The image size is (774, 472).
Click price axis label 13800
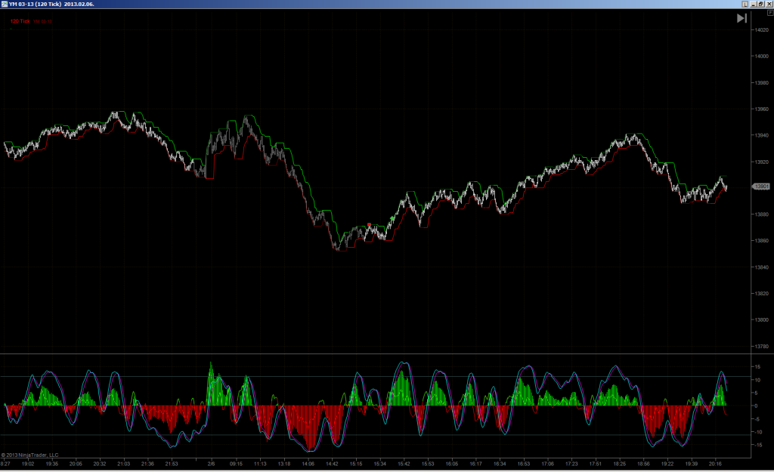(762, 319)
